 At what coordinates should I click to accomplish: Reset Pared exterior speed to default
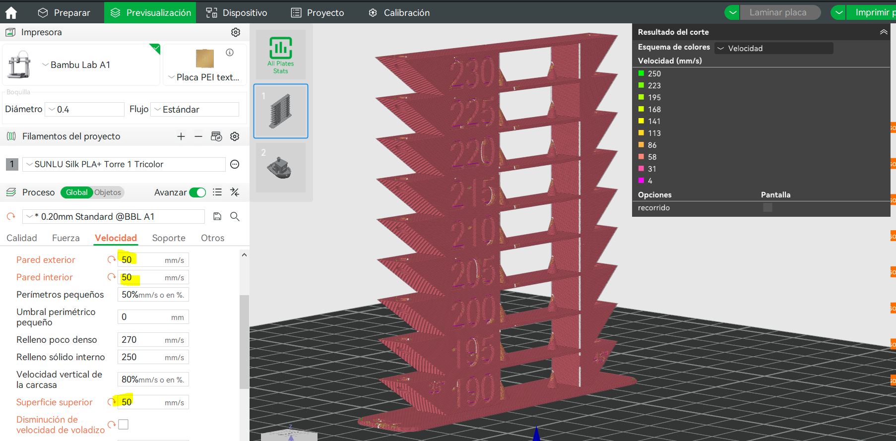click(111, 259)
